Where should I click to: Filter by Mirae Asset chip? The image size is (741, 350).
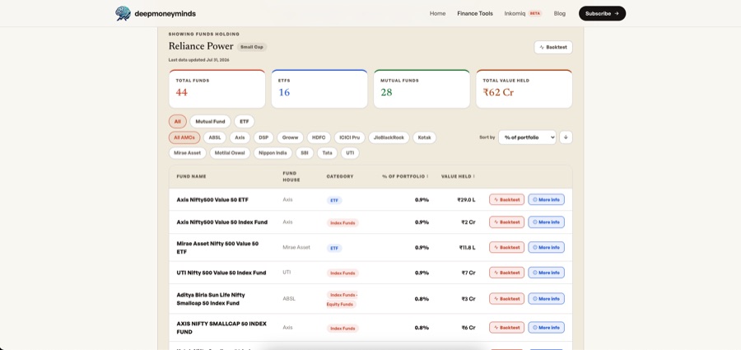pos(187,153)
